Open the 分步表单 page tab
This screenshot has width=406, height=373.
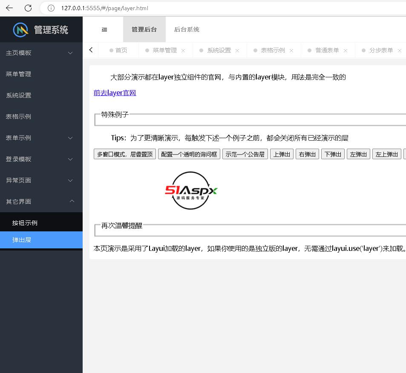381,51
